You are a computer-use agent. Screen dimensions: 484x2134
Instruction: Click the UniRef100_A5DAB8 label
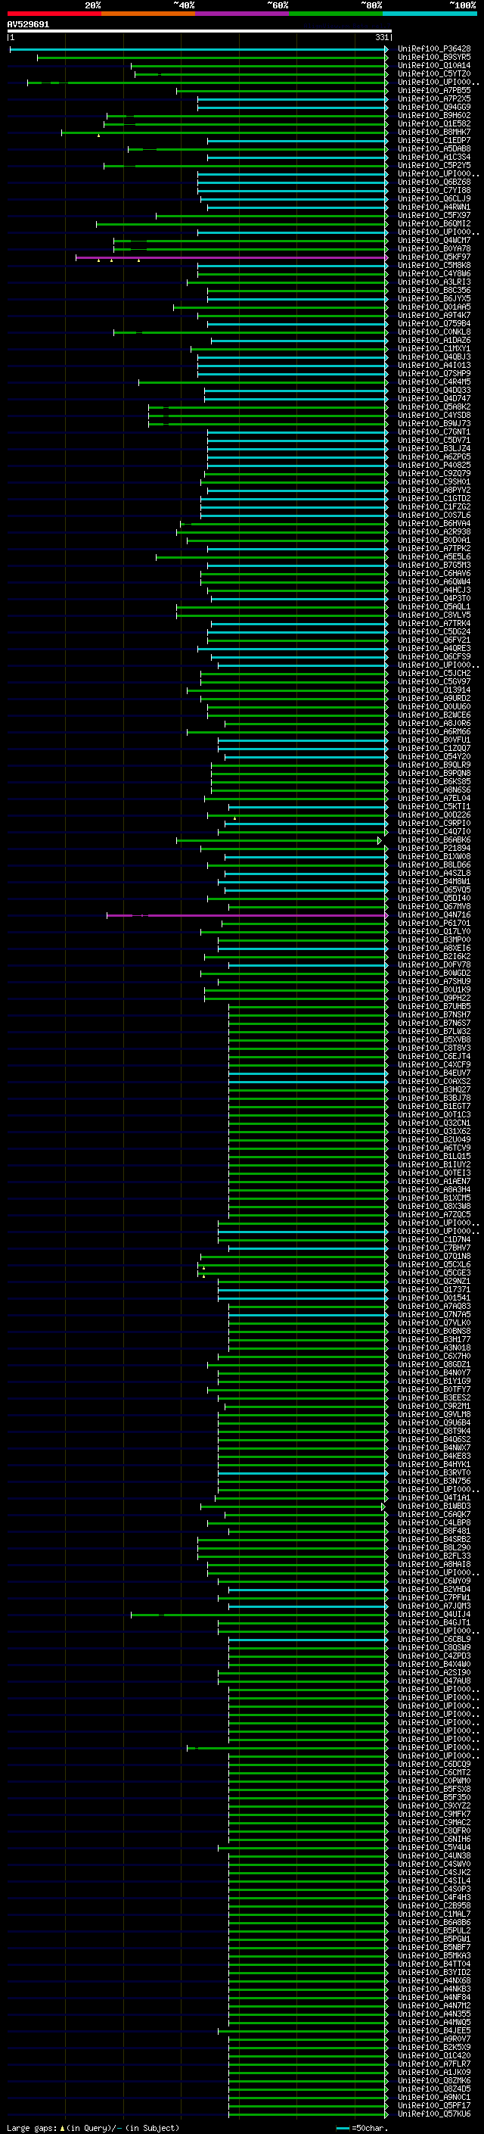(433, 148)
